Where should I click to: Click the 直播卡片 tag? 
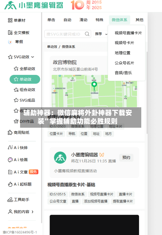tap(126, 194)
